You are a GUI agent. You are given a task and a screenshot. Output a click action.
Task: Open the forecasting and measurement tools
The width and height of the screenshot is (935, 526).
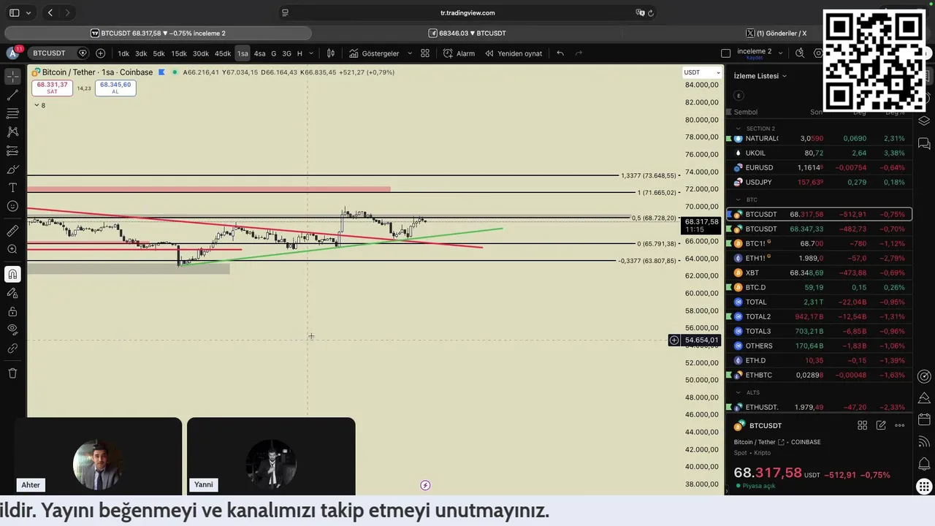[12, 150]
